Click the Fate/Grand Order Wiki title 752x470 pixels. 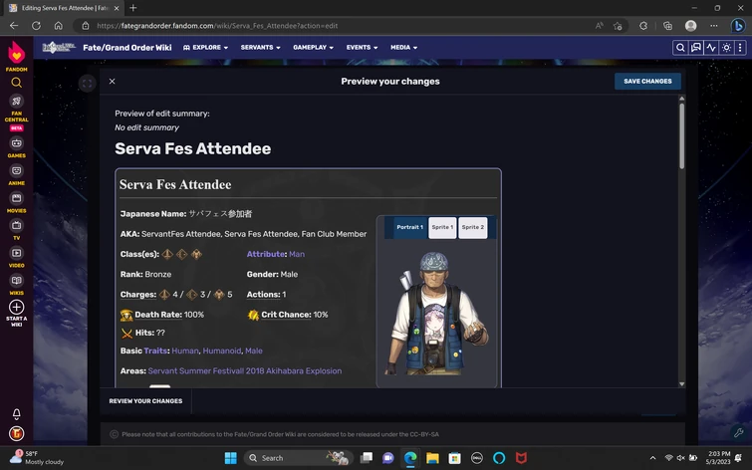(127, 48)
